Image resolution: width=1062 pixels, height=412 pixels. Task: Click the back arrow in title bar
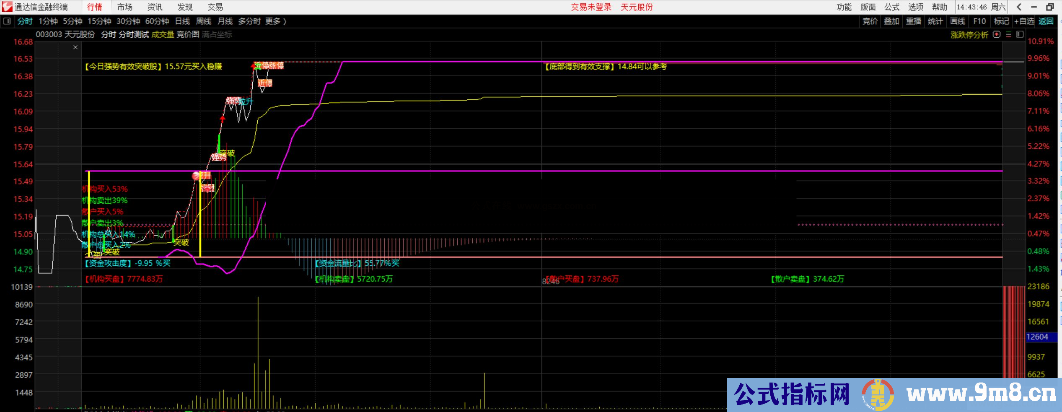coord(1019,7)
